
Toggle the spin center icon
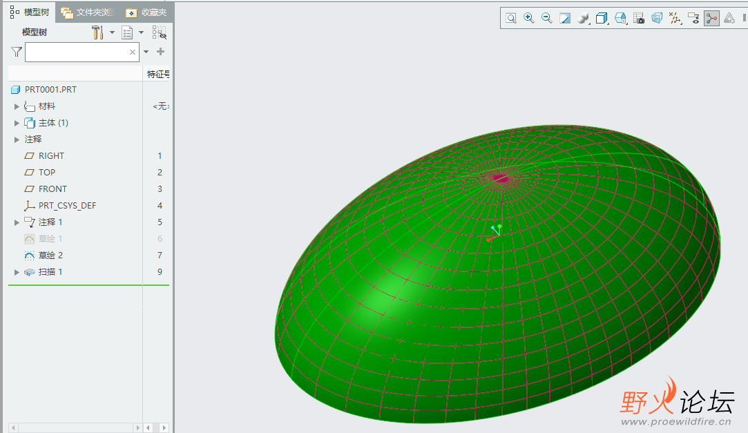pos(711,19)
